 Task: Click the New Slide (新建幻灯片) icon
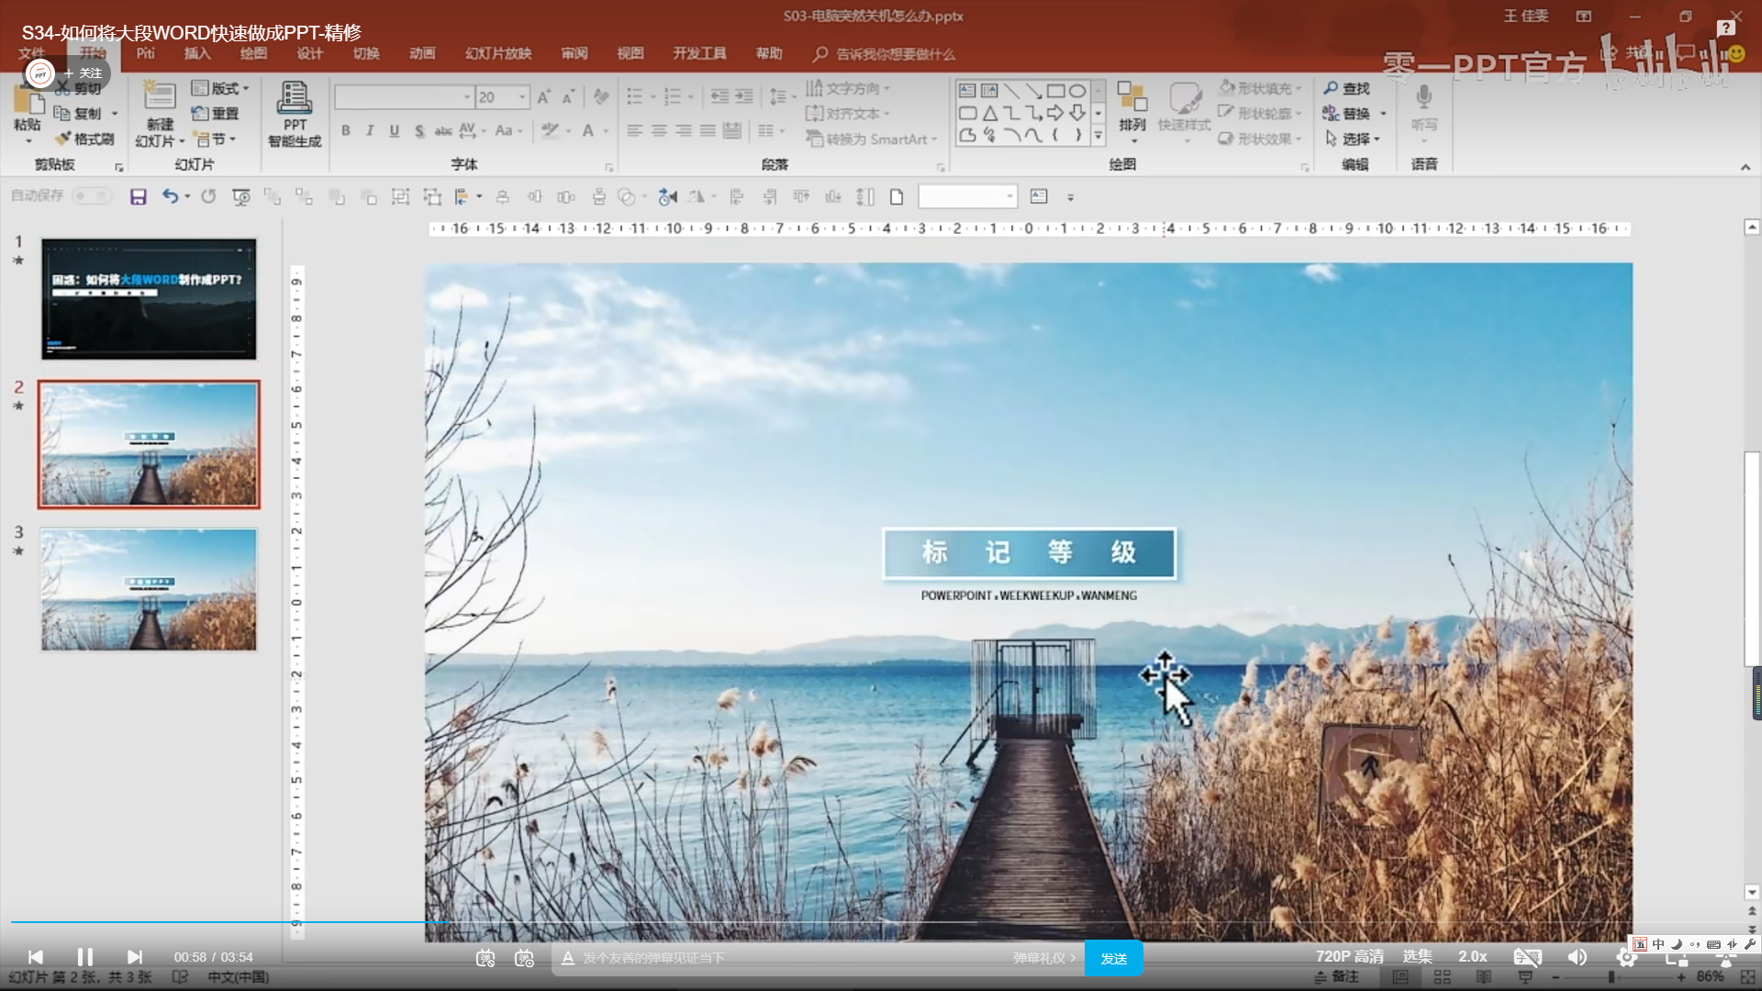(159, 96)
